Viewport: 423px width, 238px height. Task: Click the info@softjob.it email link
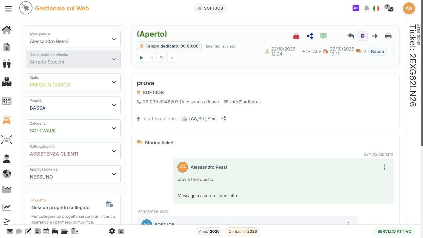click(246, 102)
